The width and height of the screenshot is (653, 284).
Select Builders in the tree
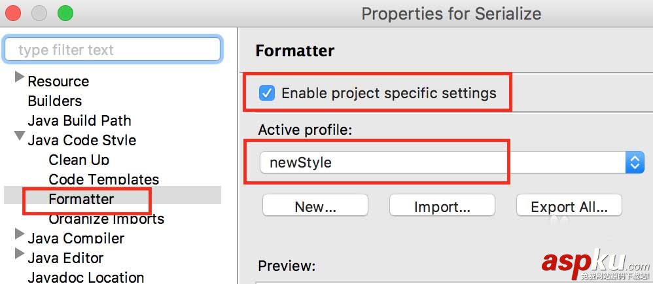55,101
